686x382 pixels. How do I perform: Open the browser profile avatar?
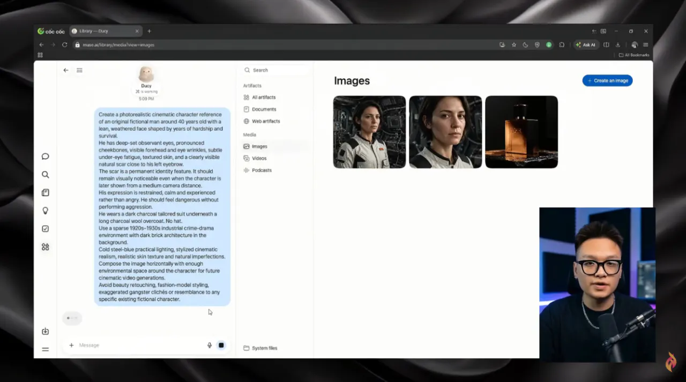(x=635, y=44)
